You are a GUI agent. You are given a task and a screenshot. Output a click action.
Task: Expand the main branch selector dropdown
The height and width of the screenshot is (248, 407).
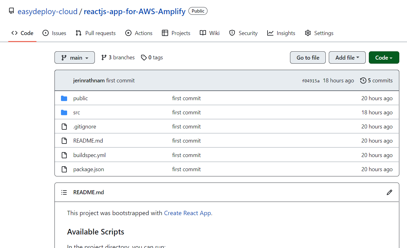click(x=75, y=57)
